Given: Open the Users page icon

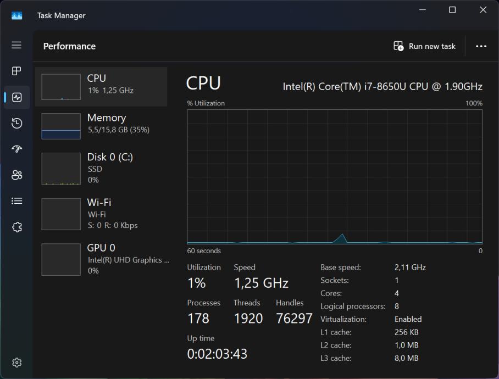Looking at the screenshot, I should pos(16,175).
